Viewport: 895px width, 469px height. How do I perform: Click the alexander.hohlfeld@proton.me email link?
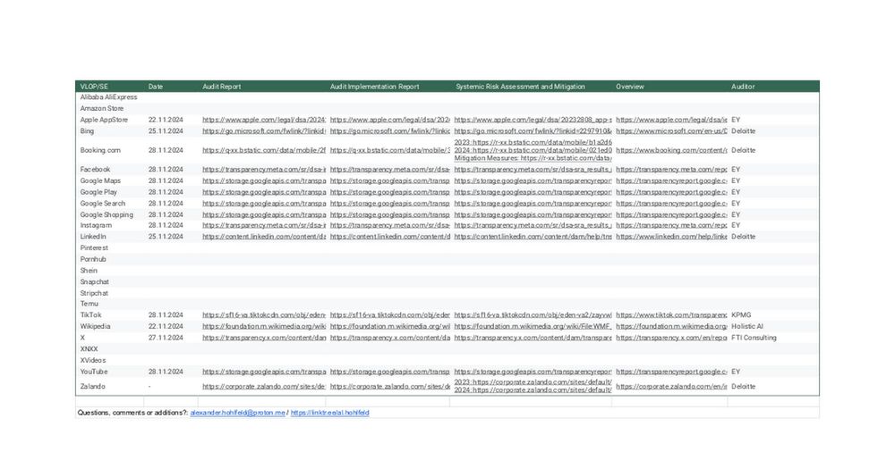click(237, 413)
